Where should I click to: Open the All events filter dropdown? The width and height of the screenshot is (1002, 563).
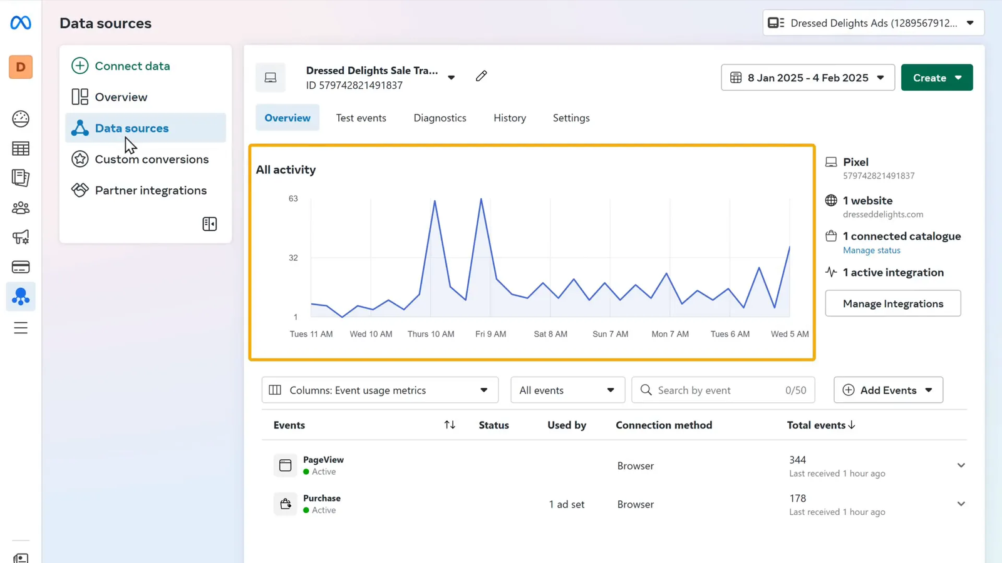(567, 390)
